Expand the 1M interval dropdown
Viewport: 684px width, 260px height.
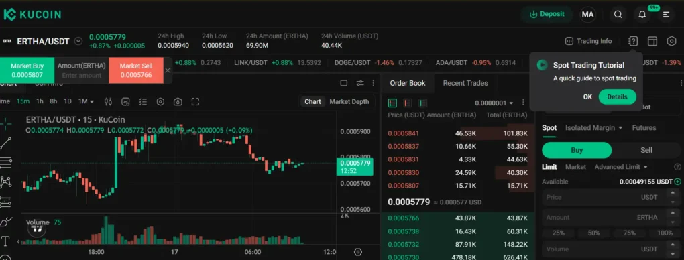(x=86, y=101)
